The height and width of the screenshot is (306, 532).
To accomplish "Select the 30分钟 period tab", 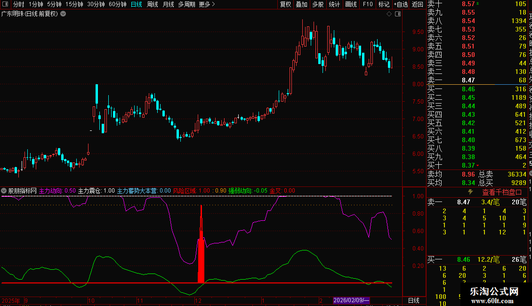I will 96,4.
